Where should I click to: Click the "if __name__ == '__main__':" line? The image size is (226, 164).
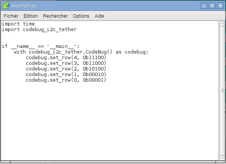(x=40, y=46)
